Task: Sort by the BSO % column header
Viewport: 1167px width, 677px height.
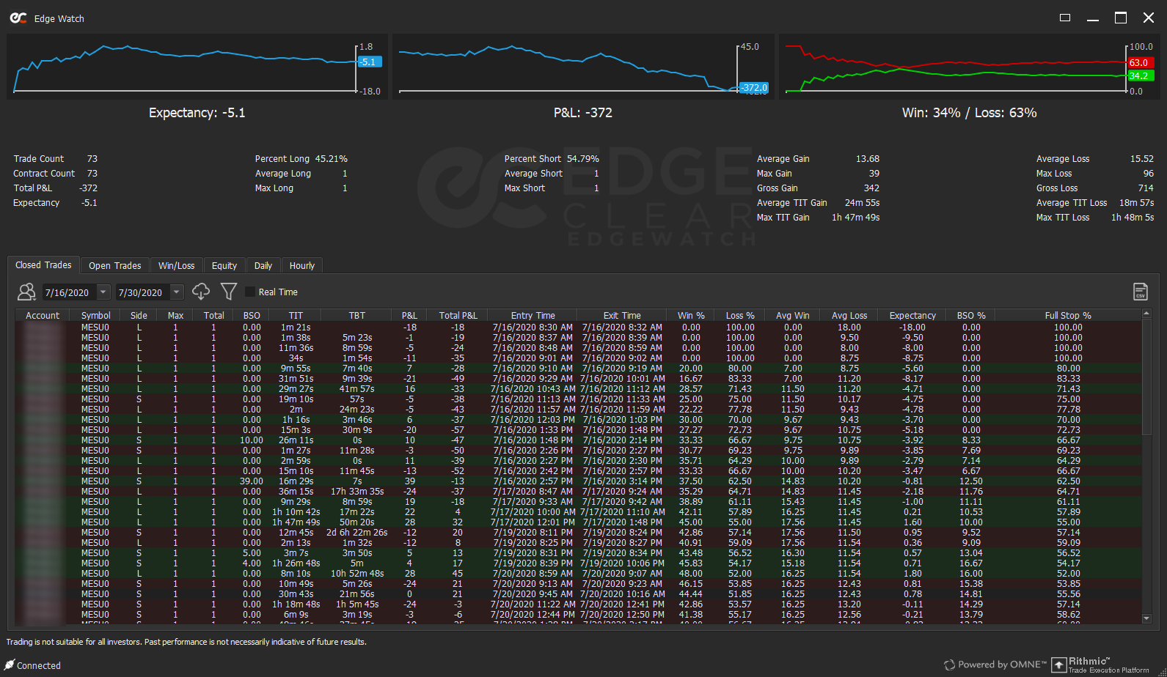Action: [x=972, y=316]
